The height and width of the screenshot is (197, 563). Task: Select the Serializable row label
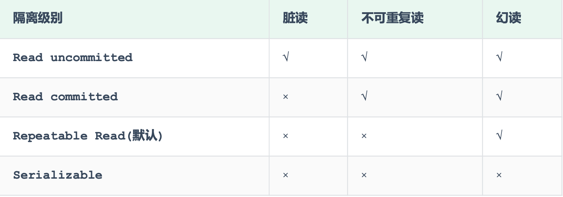pyautogui.click(x=58, y=175)
